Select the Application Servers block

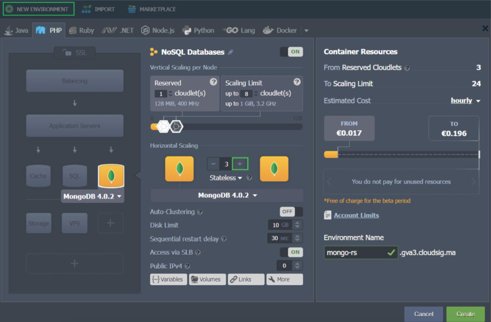point(74,126)
